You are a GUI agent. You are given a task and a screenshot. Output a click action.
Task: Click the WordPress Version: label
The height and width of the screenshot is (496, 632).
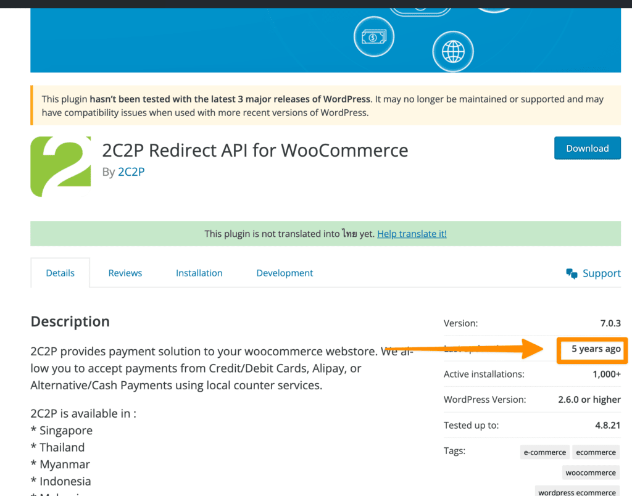[485, 399]
